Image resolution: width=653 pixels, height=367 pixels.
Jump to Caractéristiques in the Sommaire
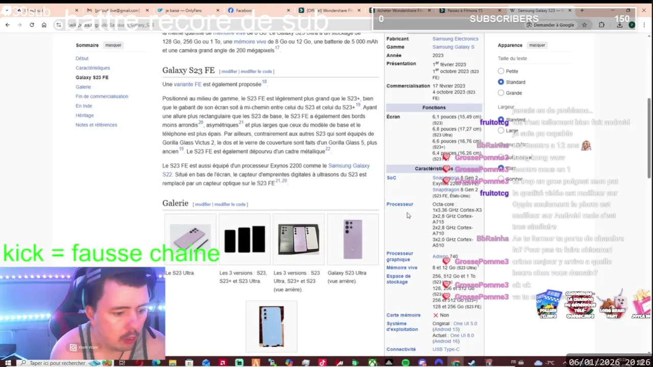pyautogui.click(x=93, y=68)
